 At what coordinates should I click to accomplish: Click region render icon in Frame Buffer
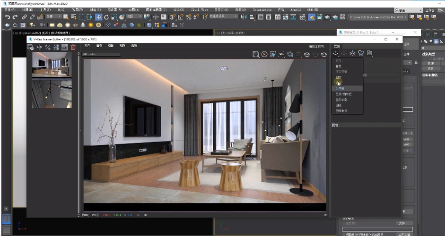pos(273,54)
